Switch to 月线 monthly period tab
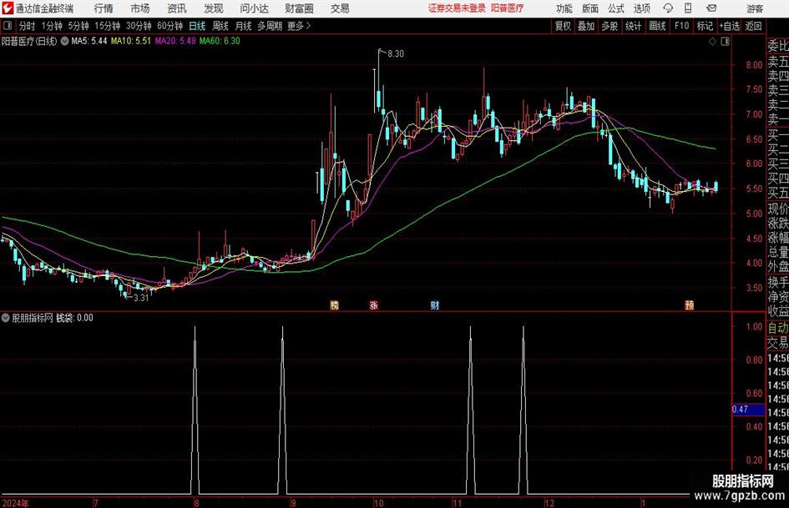The image size is (789, 508). [244, 26]
